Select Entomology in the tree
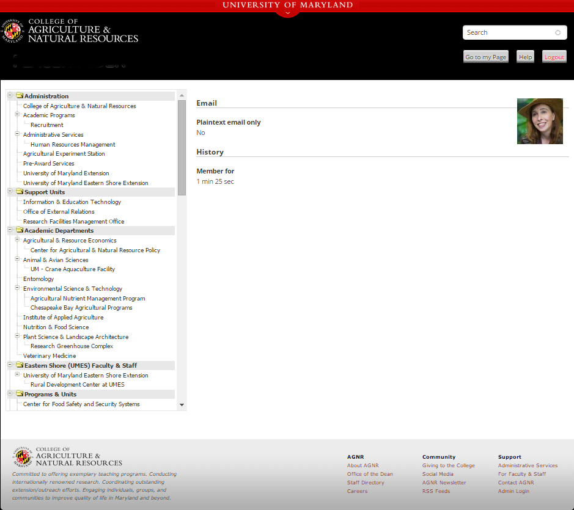 coord(39,279)
